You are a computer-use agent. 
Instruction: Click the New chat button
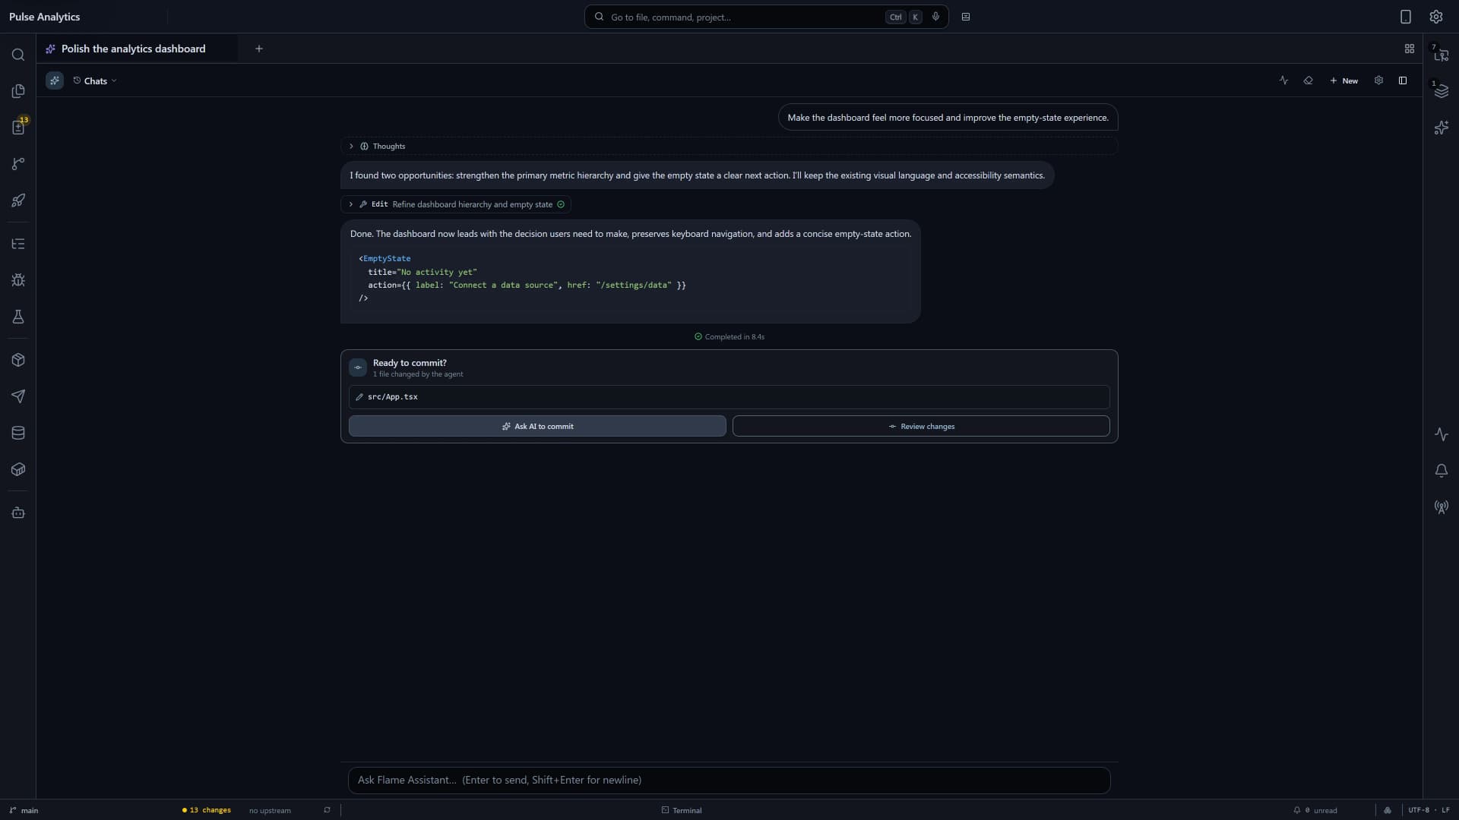click(x=1343, y=80)
